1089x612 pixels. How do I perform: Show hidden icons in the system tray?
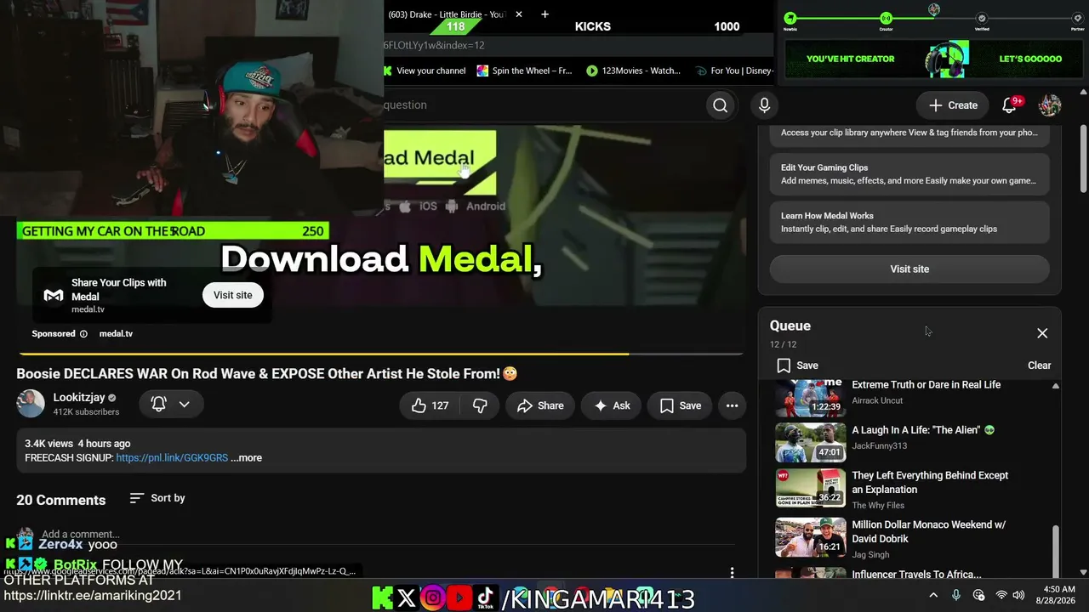[933, 595]
